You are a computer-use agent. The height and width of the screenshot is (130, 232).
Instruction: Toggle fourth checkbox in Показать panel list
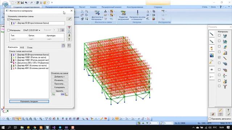pyautogui.click(x=219, y=52)
